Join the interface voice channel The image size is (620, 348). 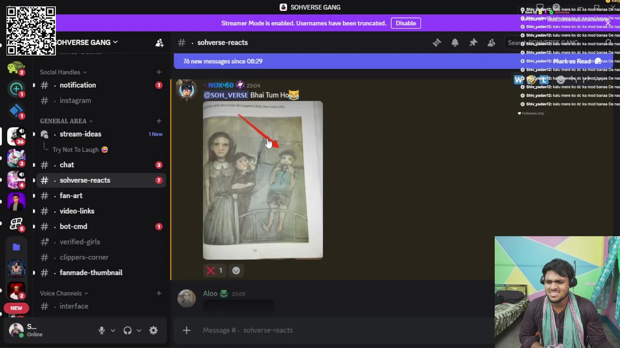pyautogui.click(x=101, y=306)
